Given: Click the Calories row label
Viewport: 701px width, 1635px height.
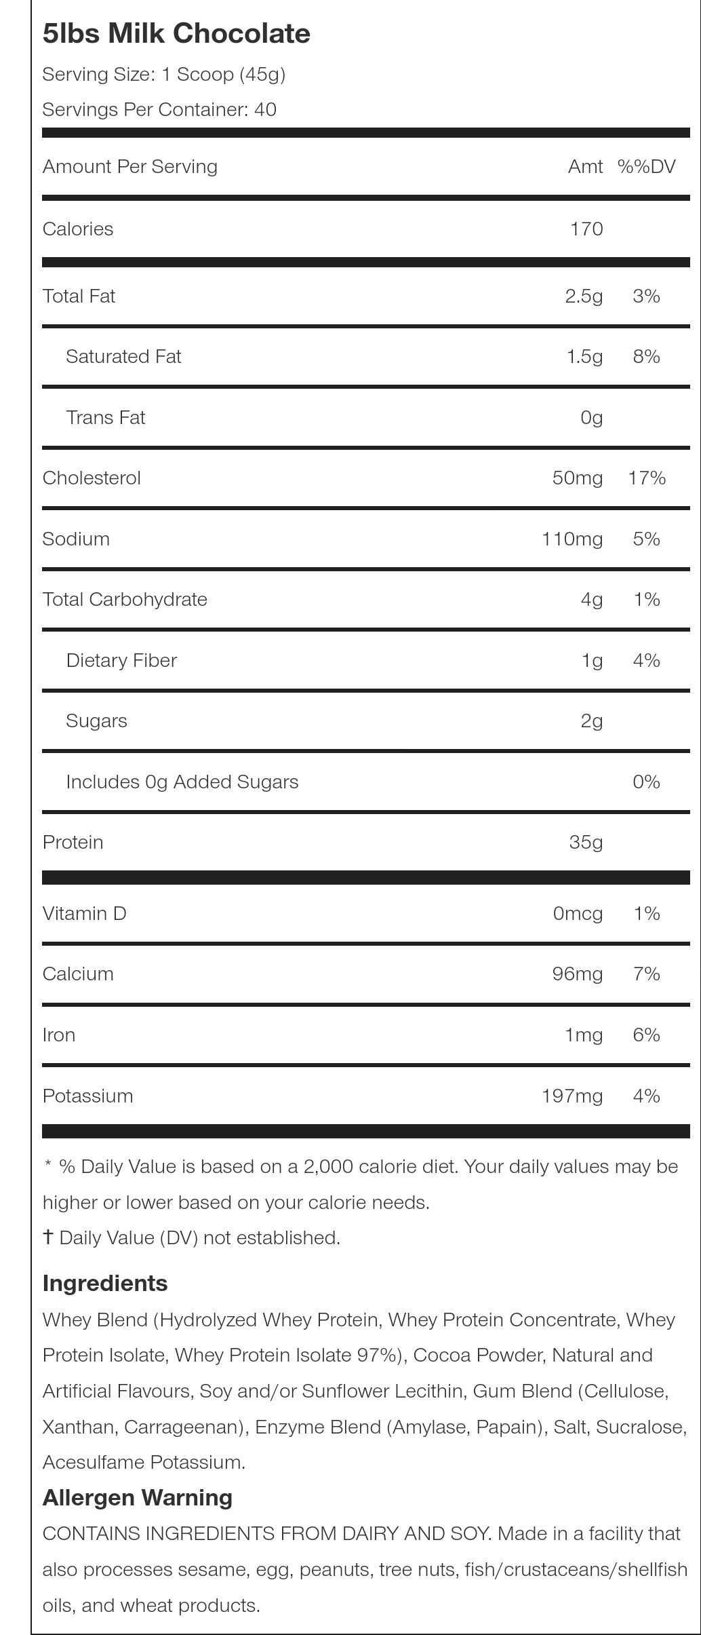Looking at the screenshot, I should (78, 229).
